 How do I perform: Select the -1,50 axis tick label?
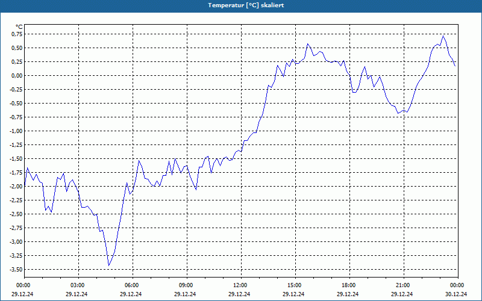(x=17, y=159)
